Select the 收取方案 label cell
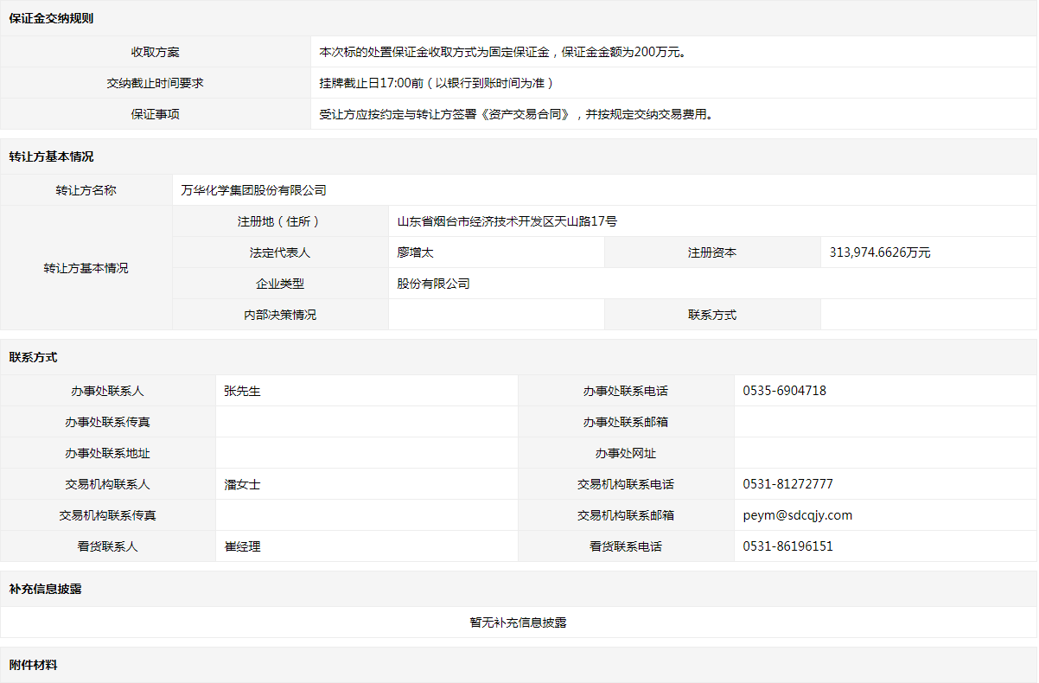1039x683 pixels. [x=156, y=52]
